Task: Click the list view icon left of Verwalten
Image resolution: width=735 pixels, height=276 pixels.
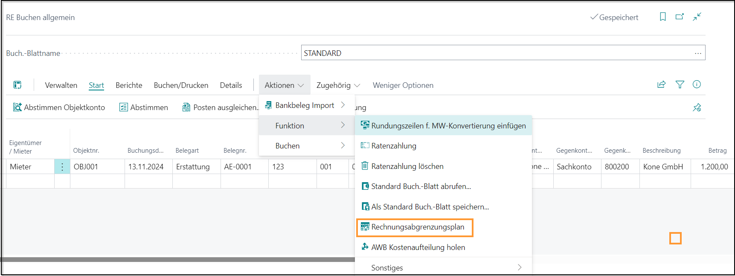Action: click(x=17, y=85)
